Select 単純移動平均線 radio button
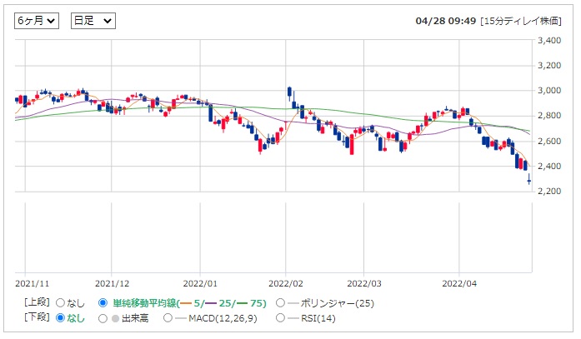Viewport: 581px width, 339px height. pos(103,303)
